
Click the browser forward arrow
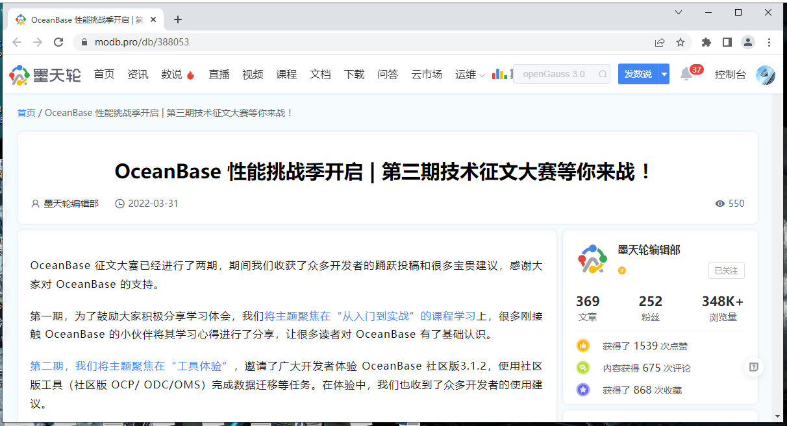tap(38, 42)
